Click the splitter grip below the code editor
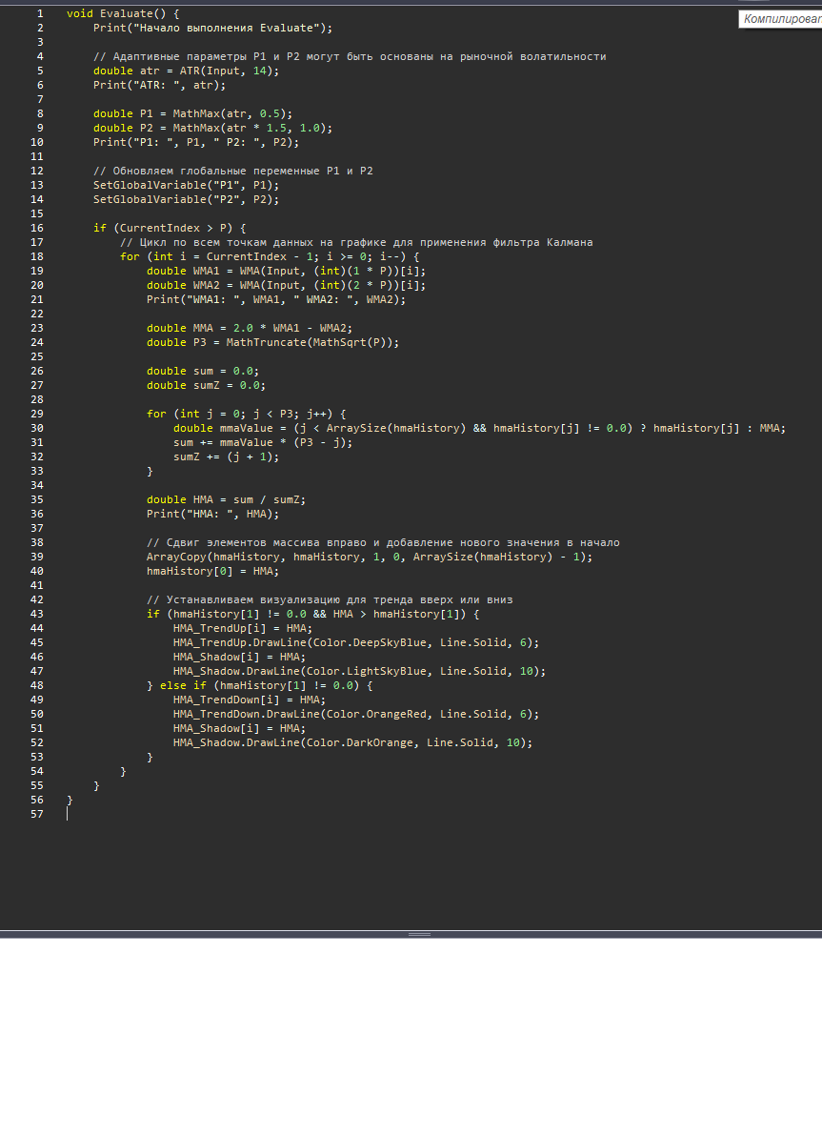The width and height of the screenshot is (822, 1136). click(x=419, y=934)
